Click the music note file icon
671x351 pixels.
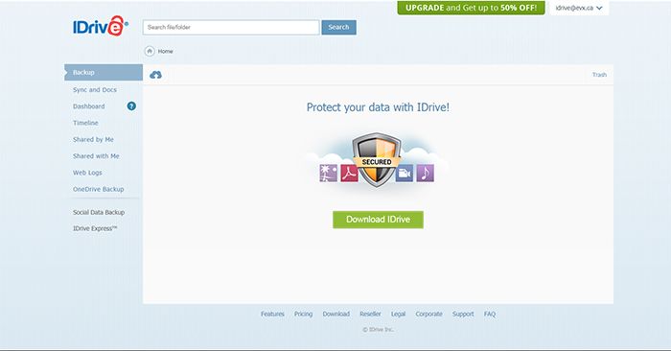tap(426, 173)
